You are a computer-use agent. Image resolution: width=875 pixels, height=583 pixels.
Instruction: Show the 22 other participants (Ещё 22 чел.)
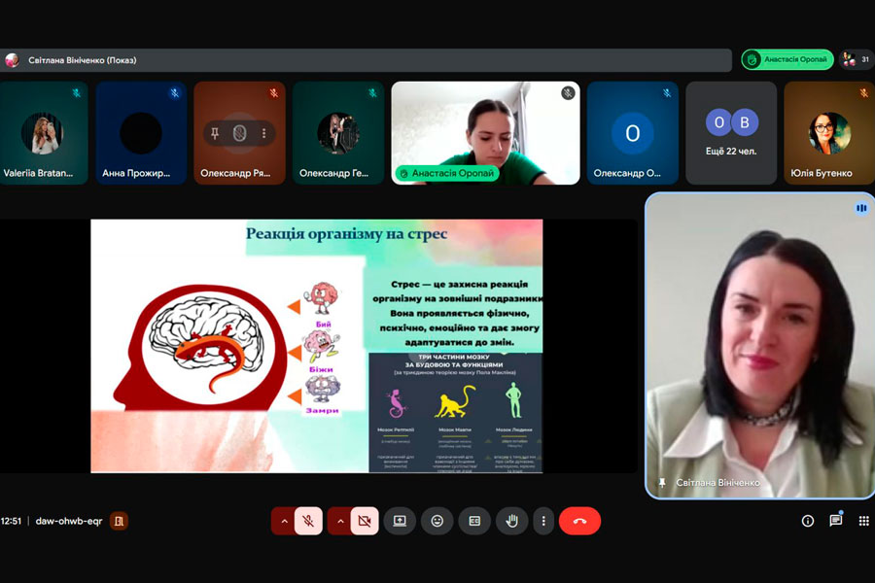[x=731, y=133]
